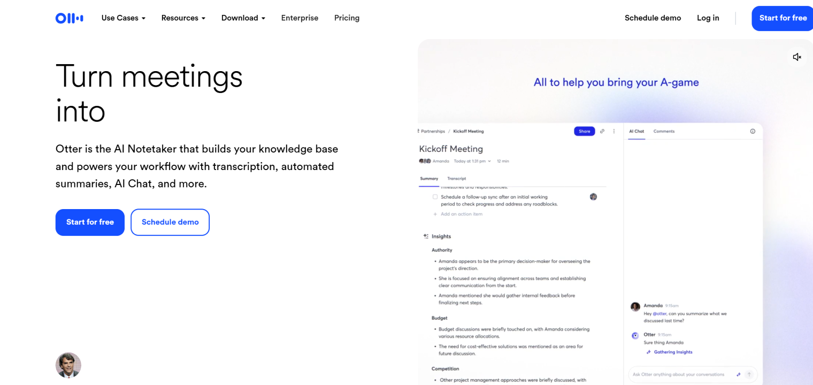Open the three-dot options menu beside Share
This screenshot has width=813, height=385.
coord(613,131)
